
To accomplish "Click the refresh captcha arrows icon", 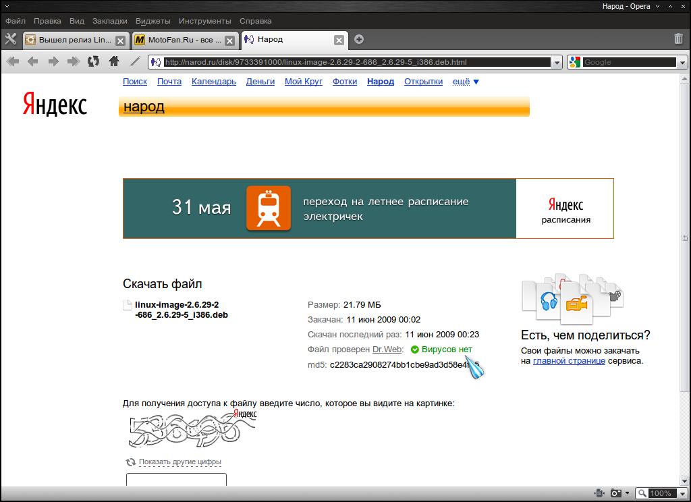I will click(x=130, y=462).
